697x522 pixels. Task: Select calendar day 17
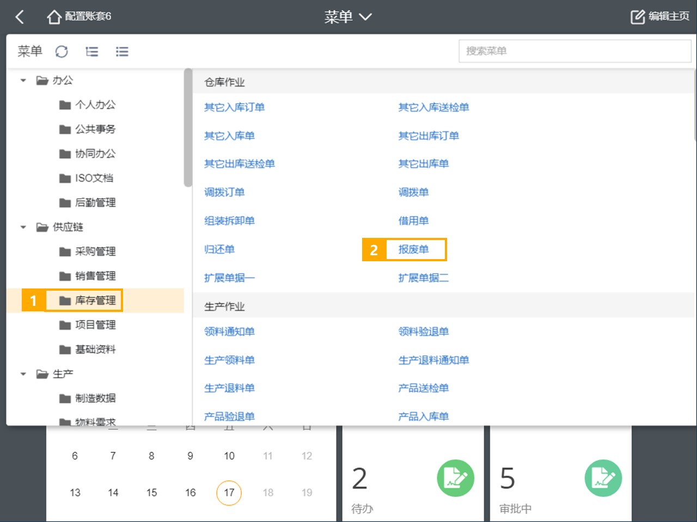tap(229, 493)
